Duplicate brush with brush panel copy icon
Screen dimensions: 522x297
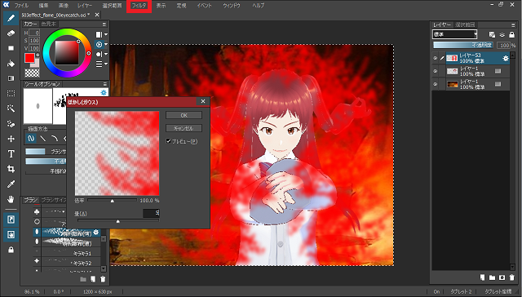[x=93, y=279]
